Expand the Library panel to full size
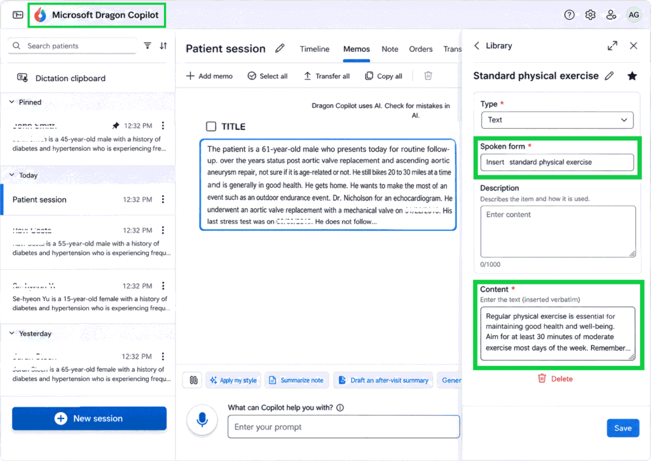The height and width of the screenshot is (461, 651). point(612,46)
